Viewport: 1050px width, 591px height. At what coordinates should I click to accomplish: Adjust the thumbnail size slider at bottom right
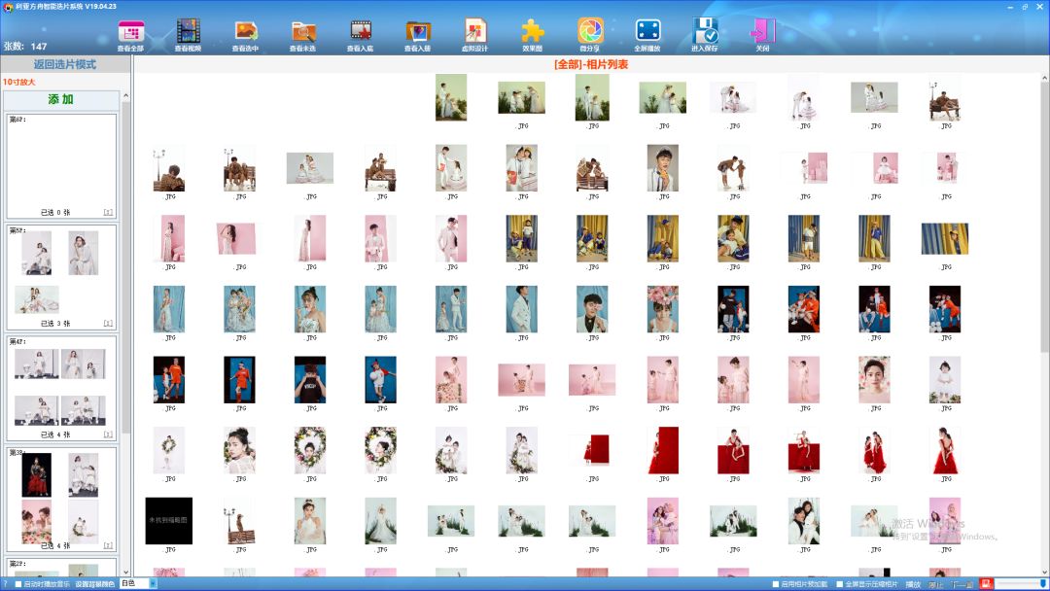click(x=1020, y=584)
